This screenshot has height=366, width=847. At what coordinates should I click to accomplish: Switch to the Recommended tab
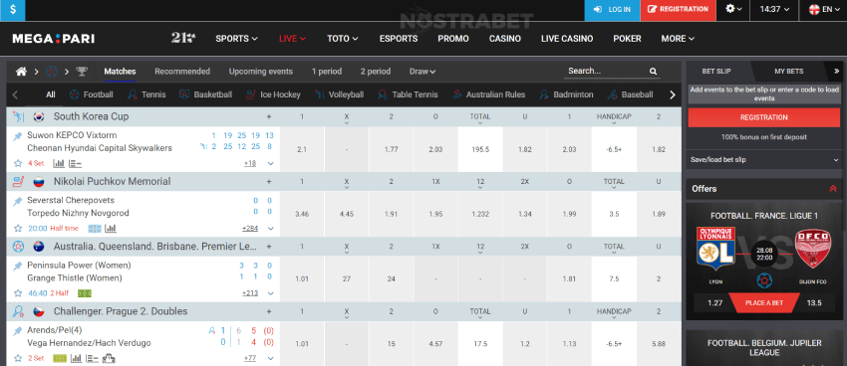click(182, 72)
